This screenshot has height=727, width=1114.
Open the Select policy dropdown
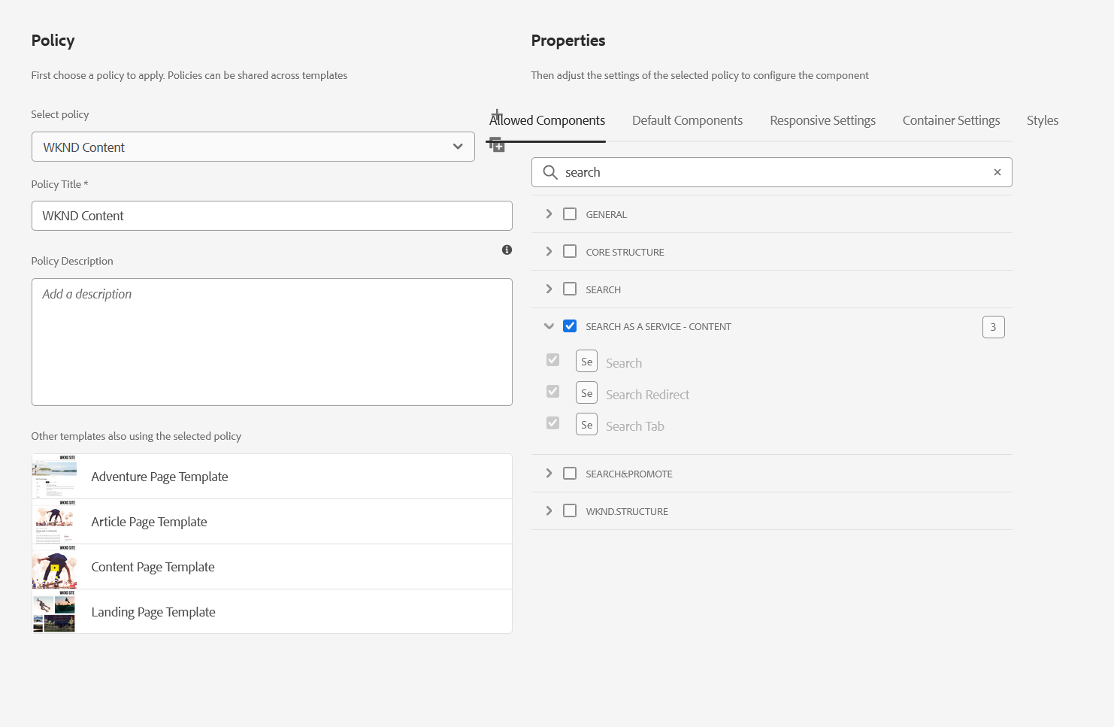(x=253, y=147)
